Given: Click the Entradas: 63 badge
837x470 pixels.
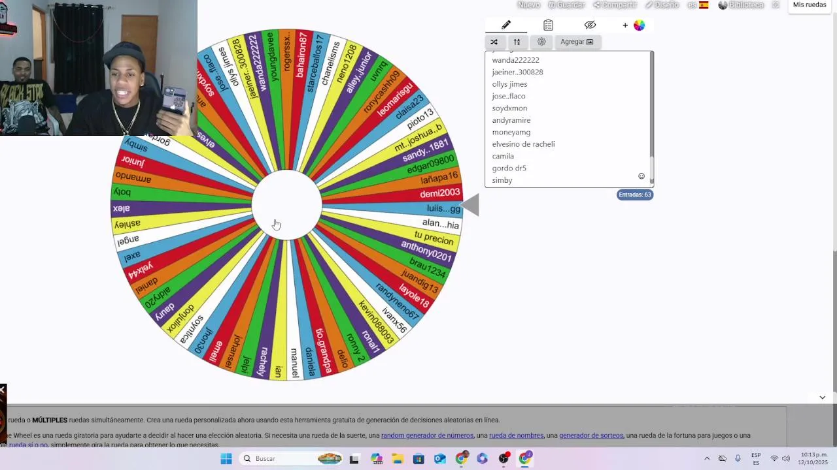Looking at the screenshot, I should click(x=635, y=195).
